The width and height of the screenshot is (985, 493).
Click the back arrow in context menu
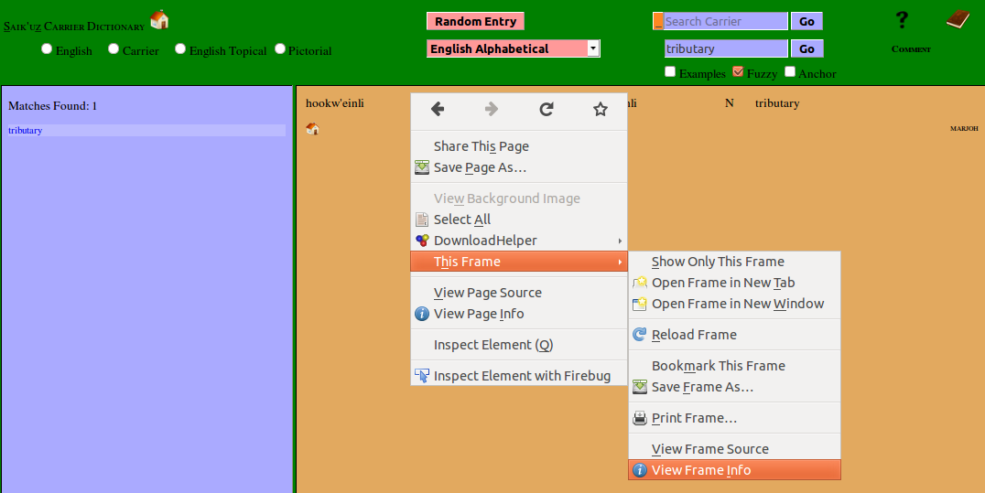[x=438, y=110]
